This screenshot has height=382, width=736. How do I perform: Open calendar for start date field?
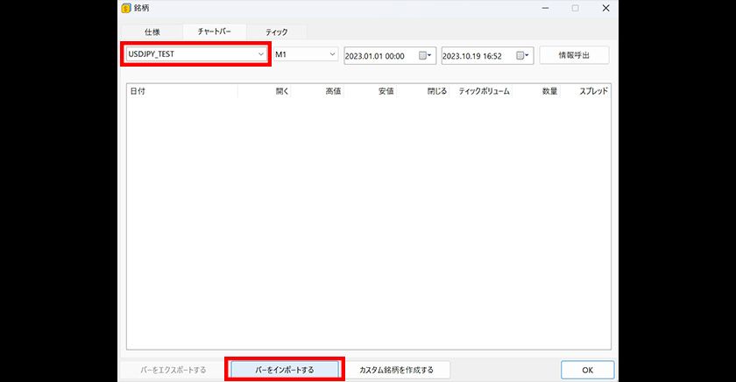pos(425,56)
